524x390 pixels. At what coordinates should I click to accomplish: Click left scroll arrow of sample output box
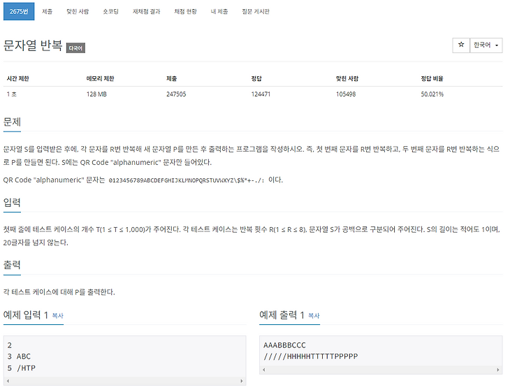pos(264,370)
